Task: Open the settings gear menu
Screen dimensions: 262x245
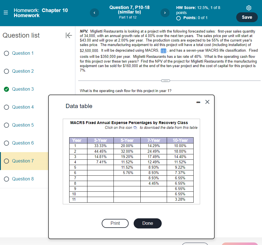Action: 249,8
